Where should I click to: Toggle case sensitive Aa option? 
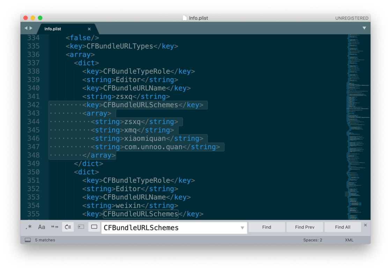click(42, 227)
